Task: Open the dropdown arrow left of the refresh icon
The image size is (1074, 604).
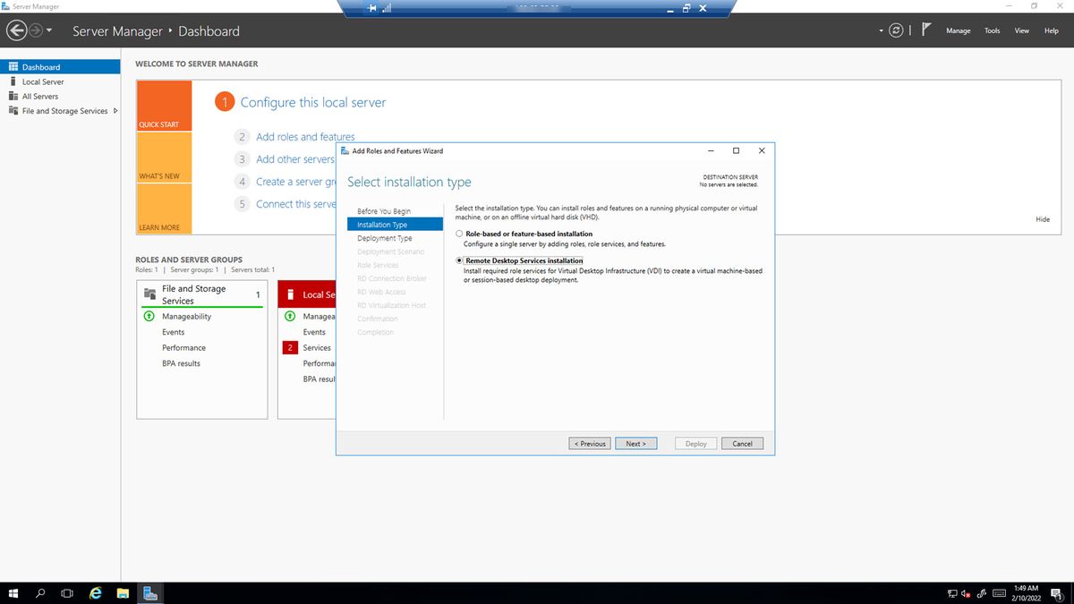Action: [882, 31]
